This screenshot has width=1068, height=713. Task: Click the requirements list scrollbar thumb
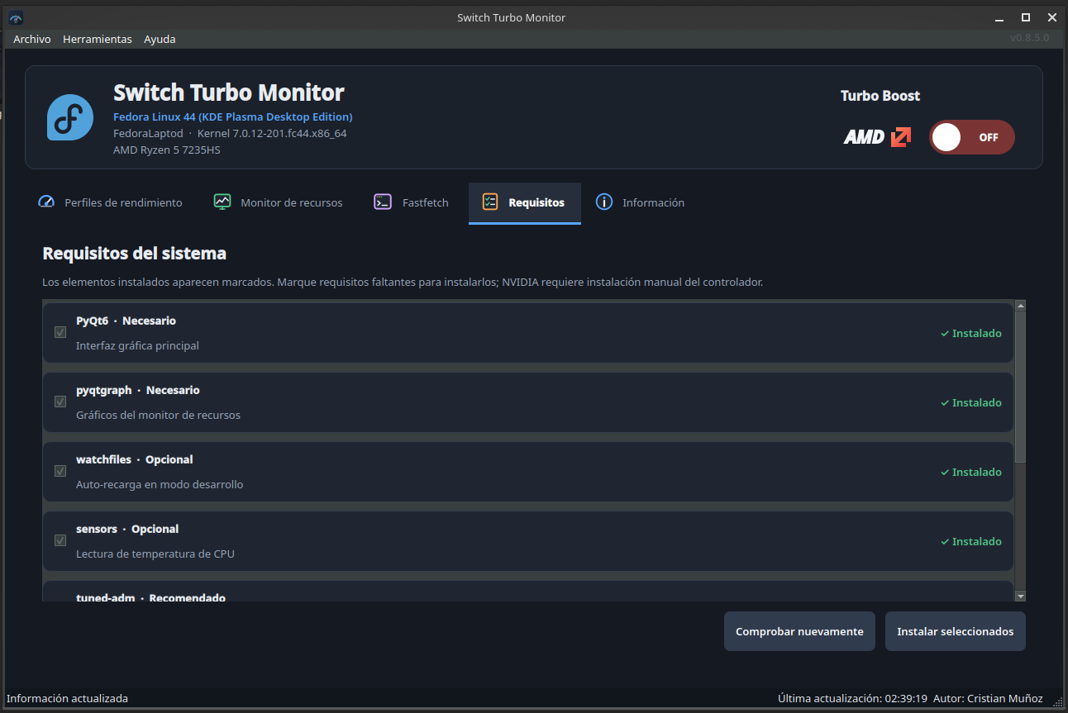[x=1020, y=387]
